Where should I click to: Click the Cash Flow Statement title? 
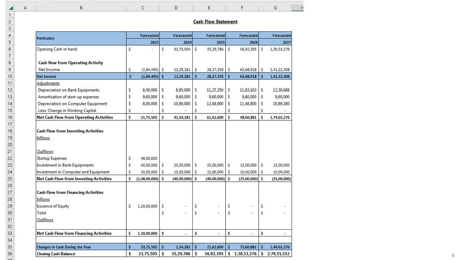click(215, 22)
